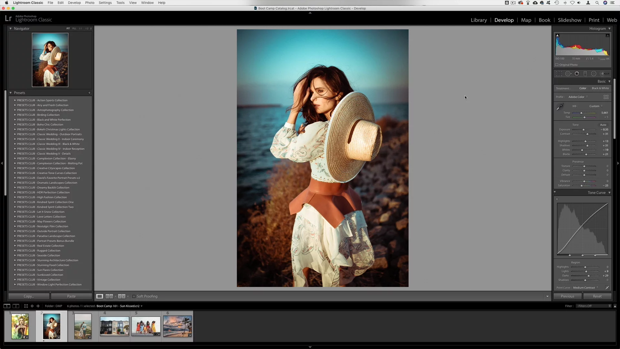Viewport: 620px width, 349px height.
Task: Click the Previous button
Action: pyautogui.click(x=567, y=296)
